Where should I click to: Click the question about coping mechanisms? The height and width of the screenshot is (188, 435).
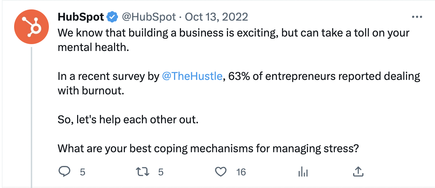(x=208, y=148)
